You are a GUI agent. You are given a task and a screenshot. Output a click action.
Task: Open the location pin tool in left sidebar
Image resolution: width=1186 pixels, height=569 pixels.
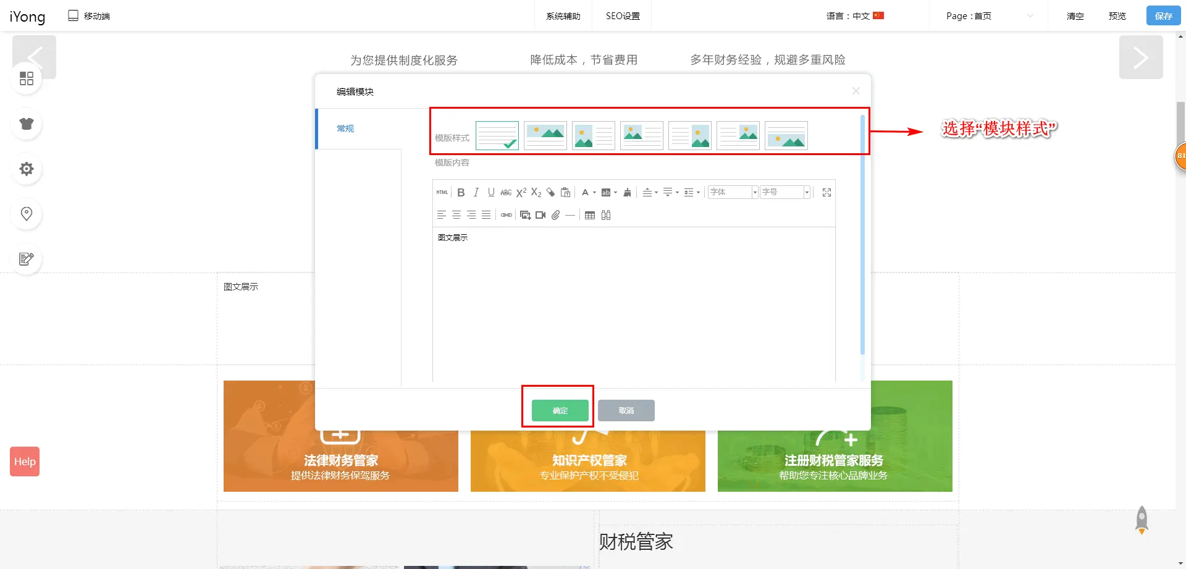(27, 214)
